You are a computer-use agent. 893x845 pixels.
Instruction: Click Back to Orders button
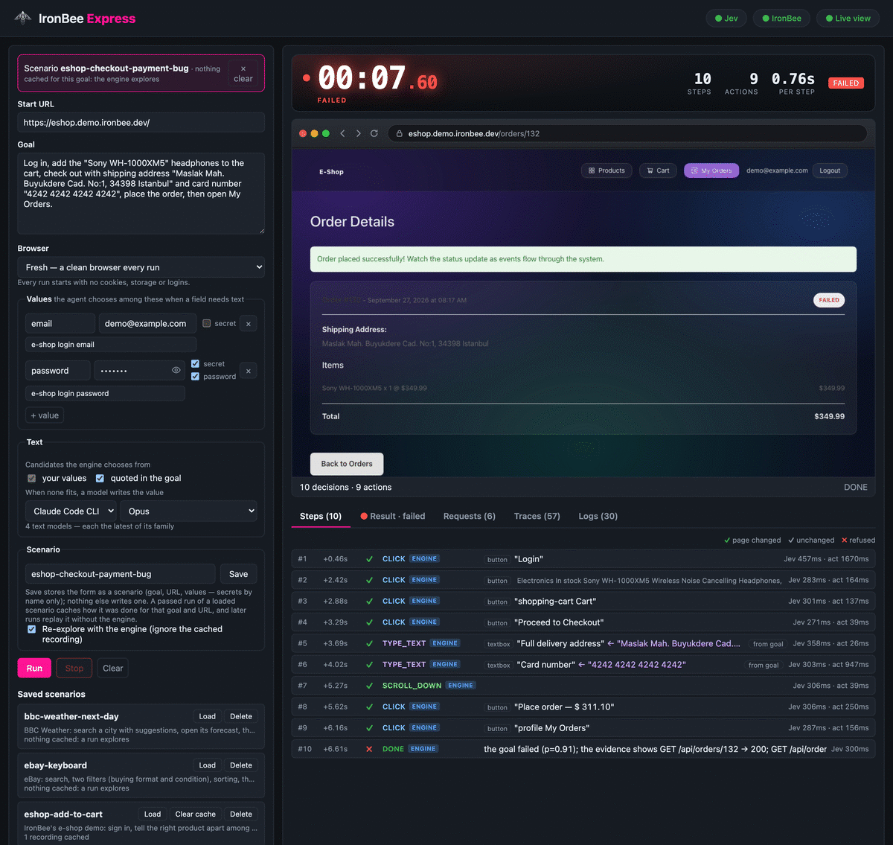[x=347, y=464]
